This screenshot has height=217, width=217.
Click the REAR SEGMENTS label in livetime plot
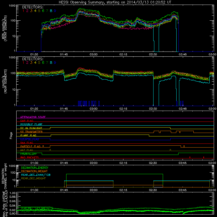tap(36, 211)
